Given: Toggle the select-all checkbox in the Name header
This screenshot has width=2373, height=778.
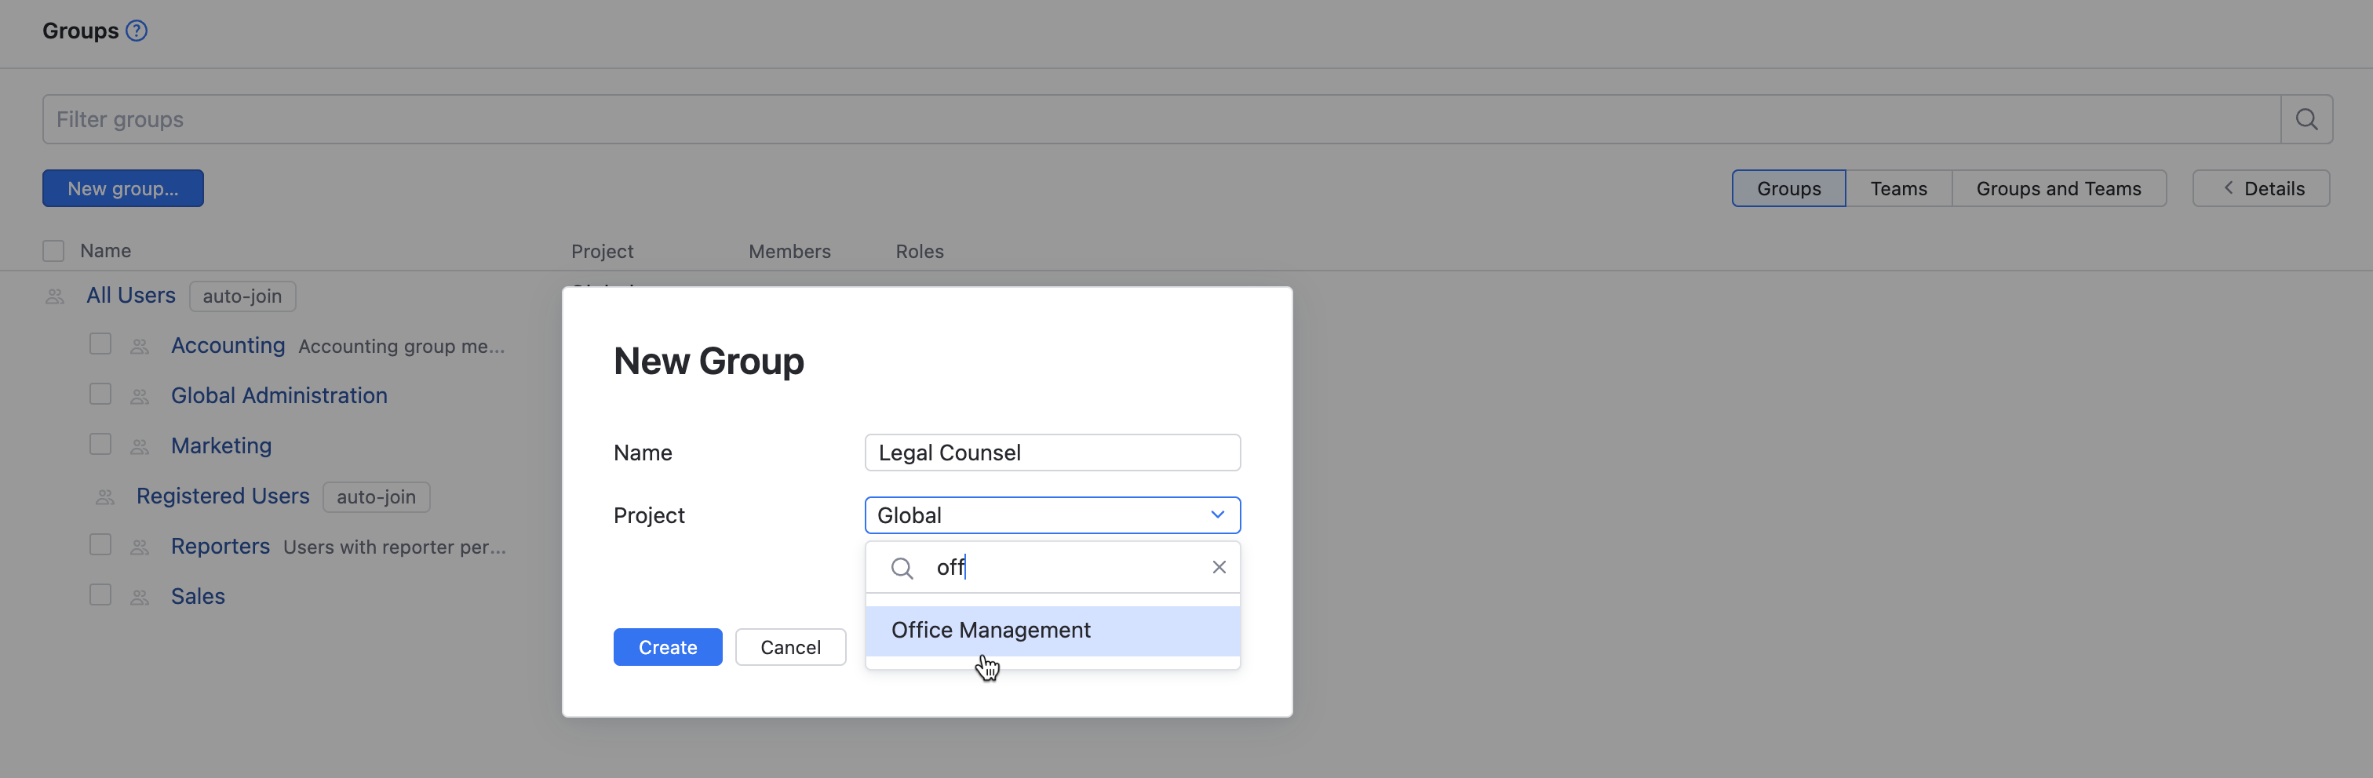Looking at the screenshot, I should click(53, 251).
